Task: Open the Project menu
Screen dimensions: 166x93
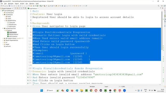Action: click(22, 4)
